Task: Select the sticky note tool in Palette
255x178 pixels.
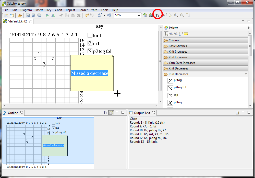Action: tap(186, 34)
